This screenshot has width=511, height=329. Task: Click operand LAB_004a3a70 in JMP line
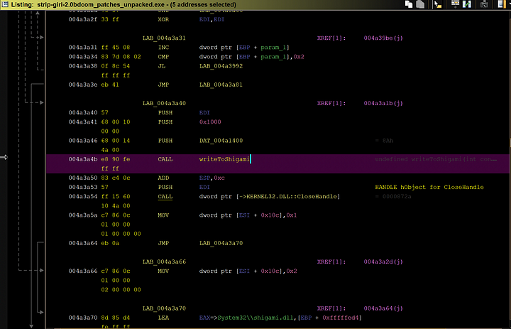click(221, 244)
